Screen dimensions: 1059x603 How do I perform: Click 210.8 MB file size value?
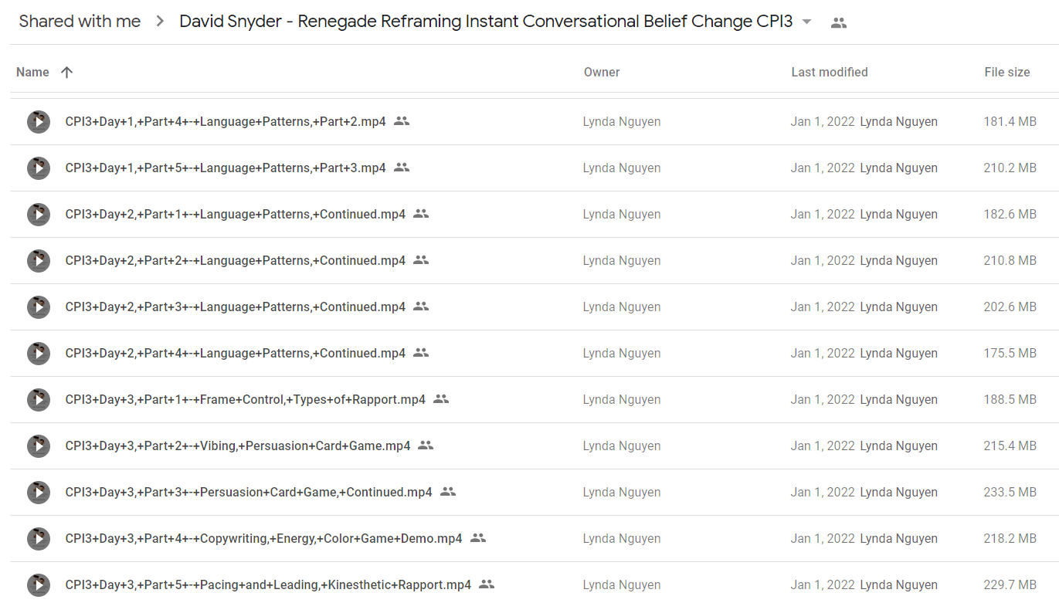tap(1010, 261)
